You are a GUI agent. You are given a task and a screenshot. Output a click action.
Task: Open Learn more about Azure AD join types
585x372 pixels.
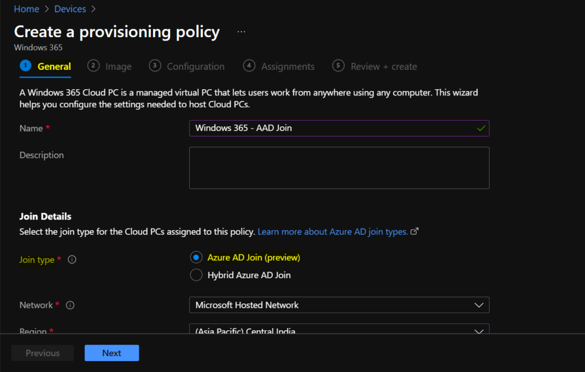tap(333, 231)
